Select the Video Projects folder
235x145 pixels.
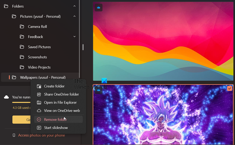40,67
